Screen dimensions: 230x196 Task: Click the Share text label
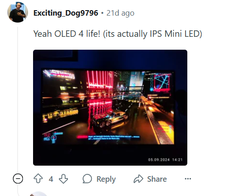click(157, 179)
